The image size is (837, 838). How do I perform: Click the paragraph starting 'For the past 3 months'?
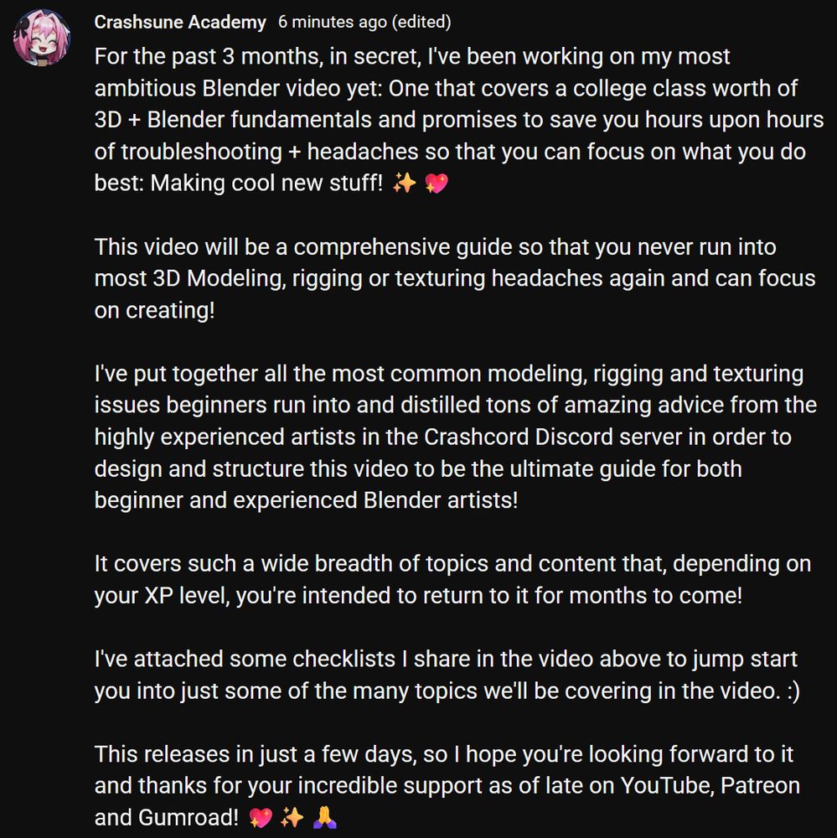[458, 120]
